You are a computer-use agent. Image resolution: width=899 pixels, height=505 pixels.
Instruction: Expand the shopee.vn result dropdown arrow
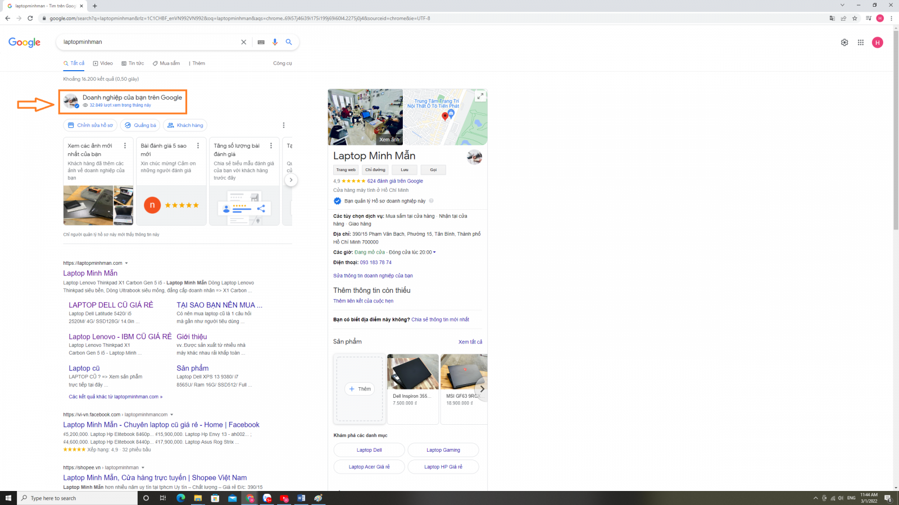(x=143, y=467)
